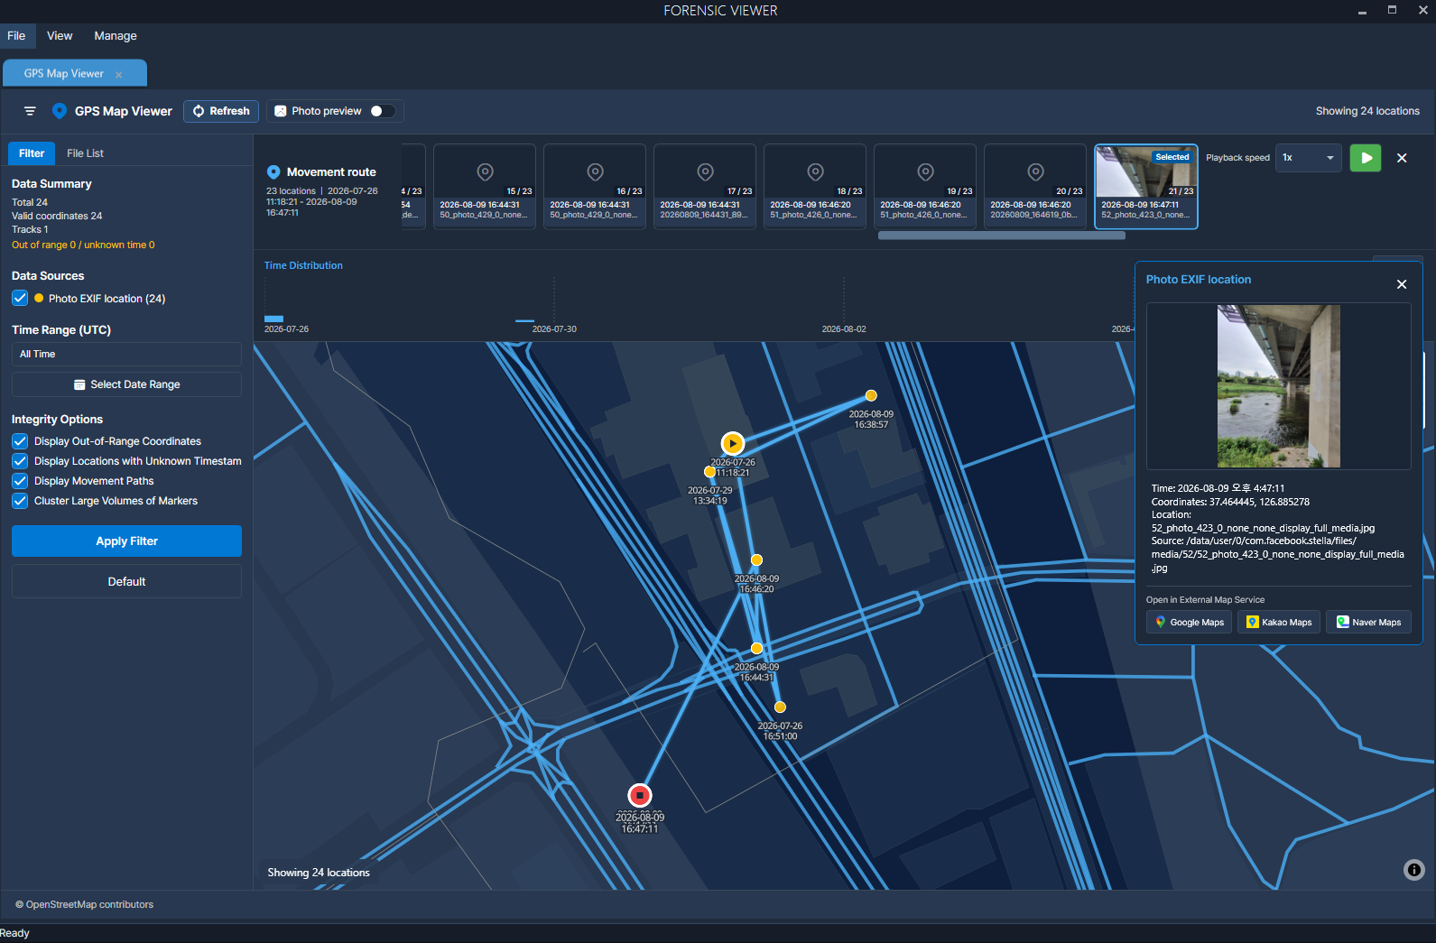Viewport: 1436px width, 943px height.
Task: Open the All Time range dropdown
Action: pyautogui.click(x=126, y=354)
